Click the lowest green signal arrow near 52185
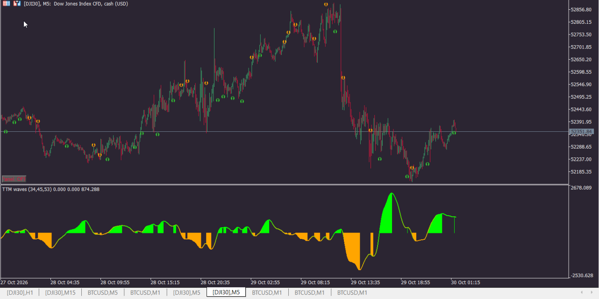599x299 pixels. [x=407, y=177]
